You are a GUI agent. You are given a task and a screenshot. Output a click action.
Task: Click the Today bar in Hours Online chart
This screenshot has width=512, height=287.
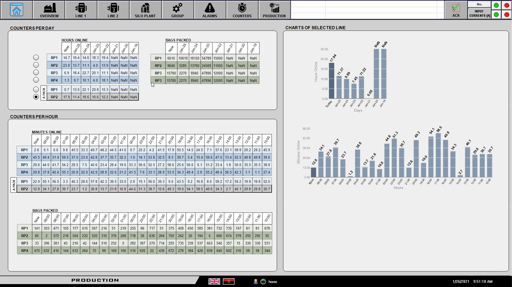pos(332,81)
